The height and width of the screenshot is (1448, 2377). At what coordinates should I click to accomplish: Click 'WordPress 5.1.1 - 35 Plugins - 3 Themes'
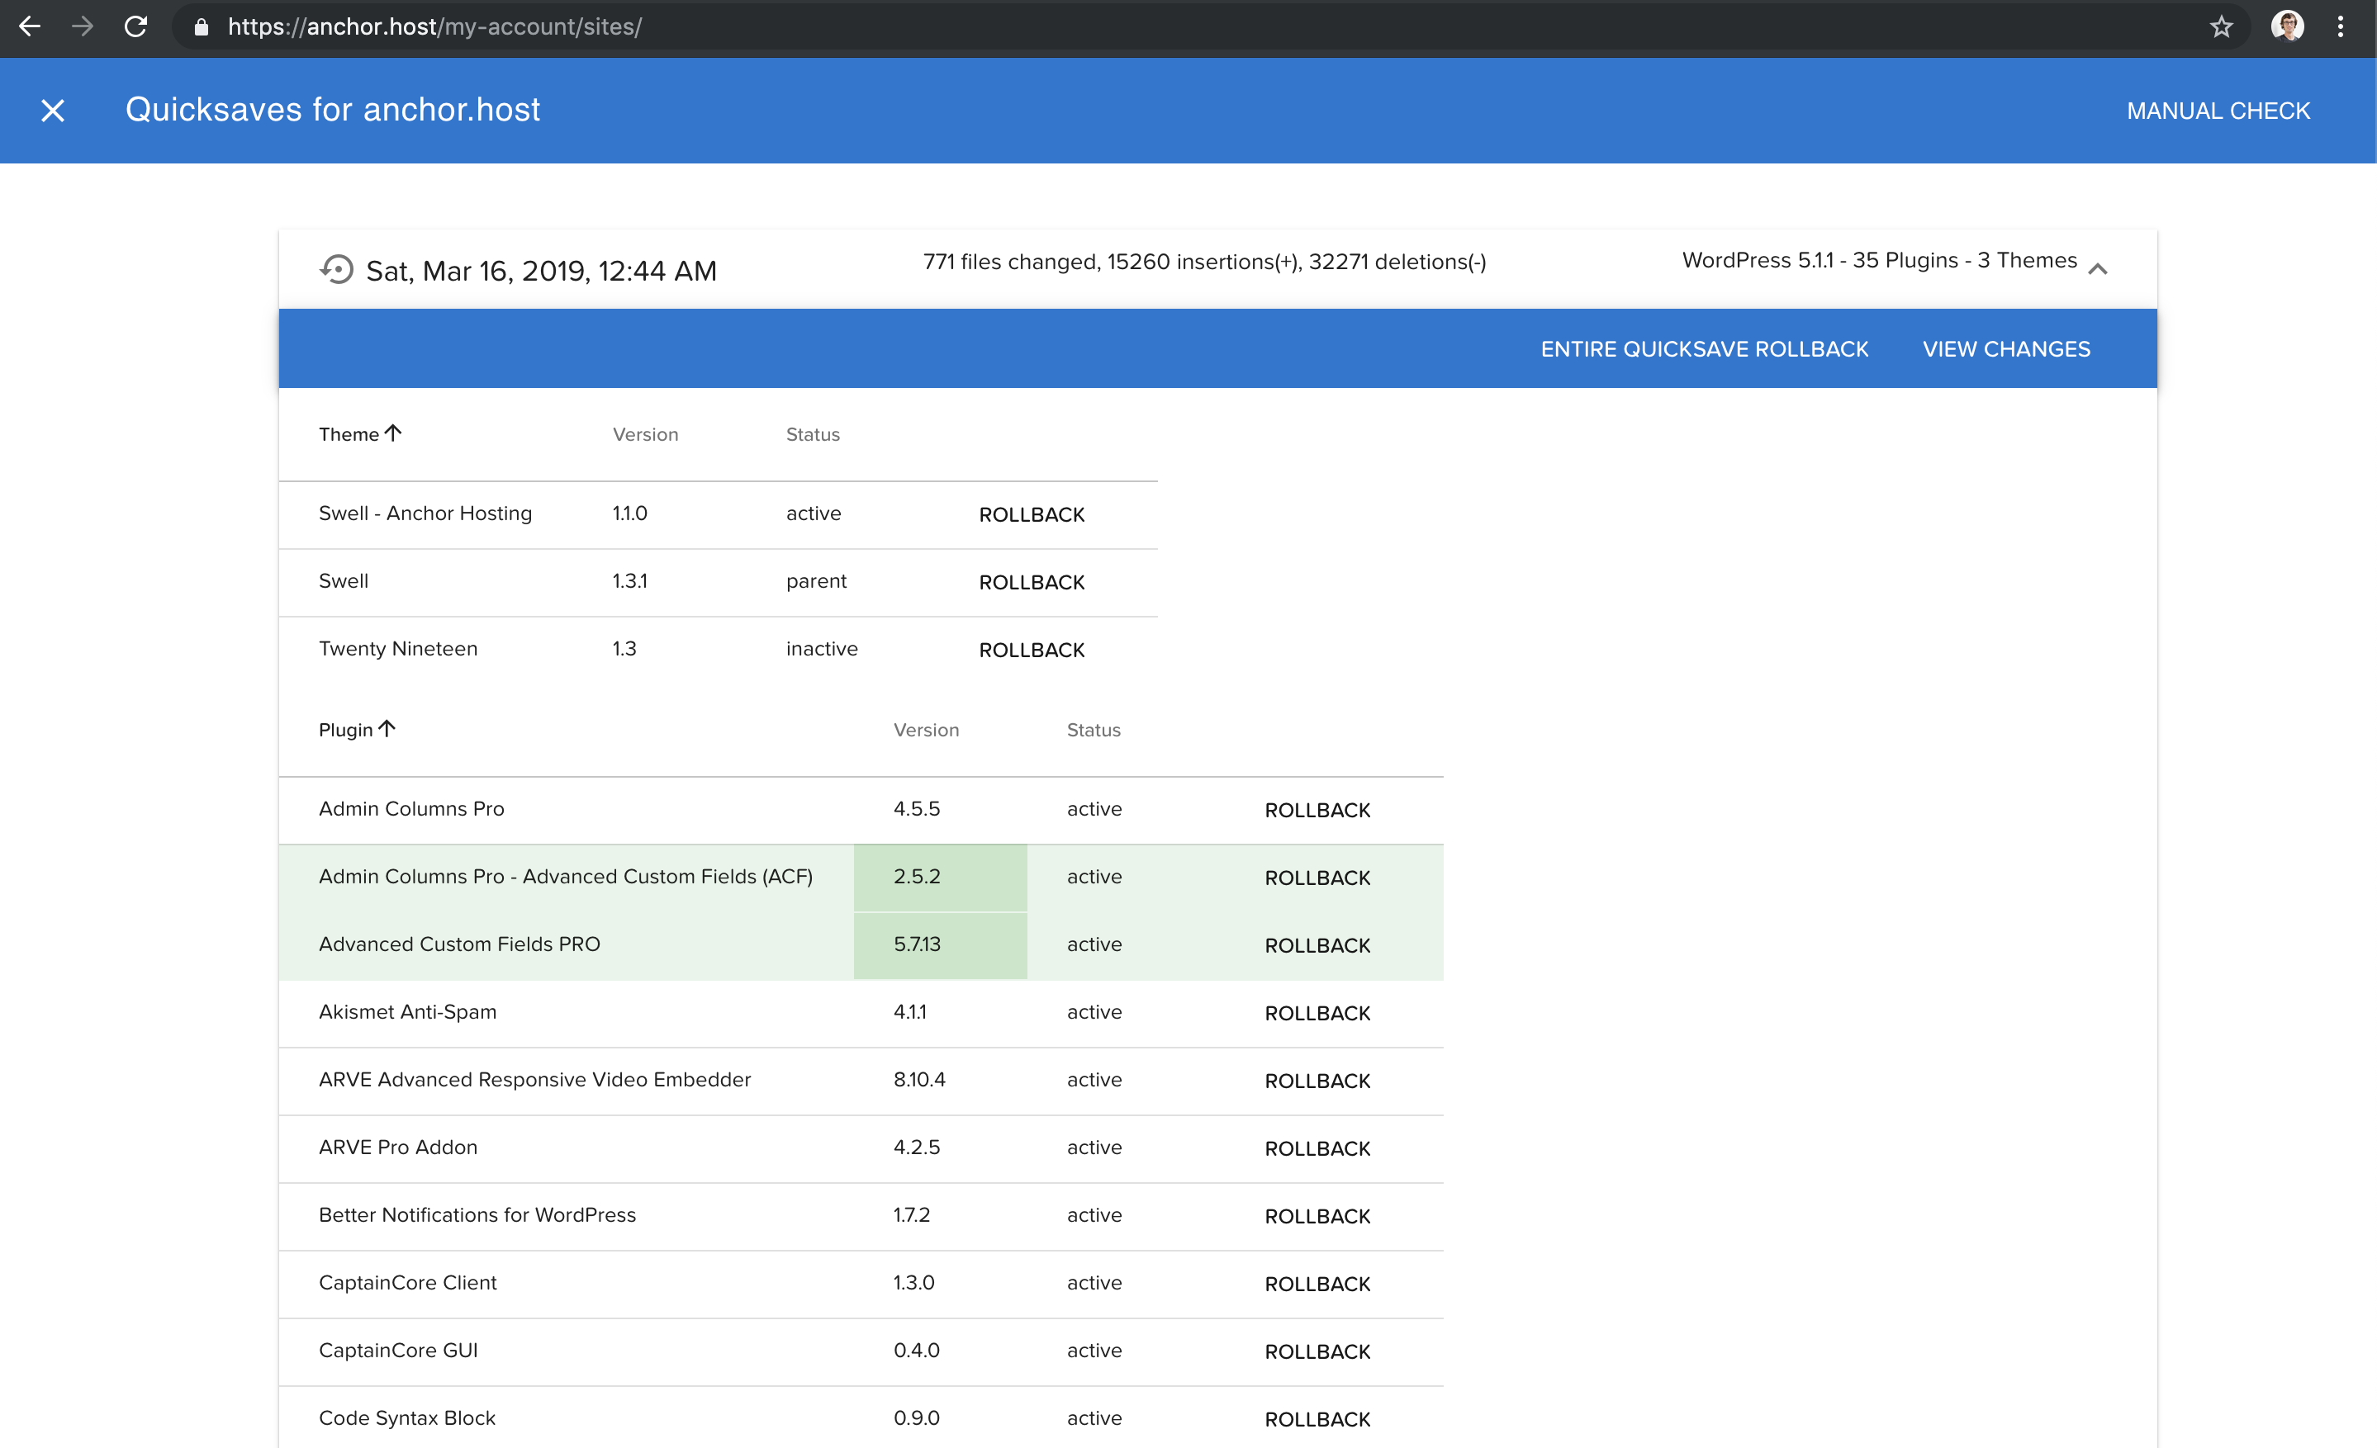1879,260
